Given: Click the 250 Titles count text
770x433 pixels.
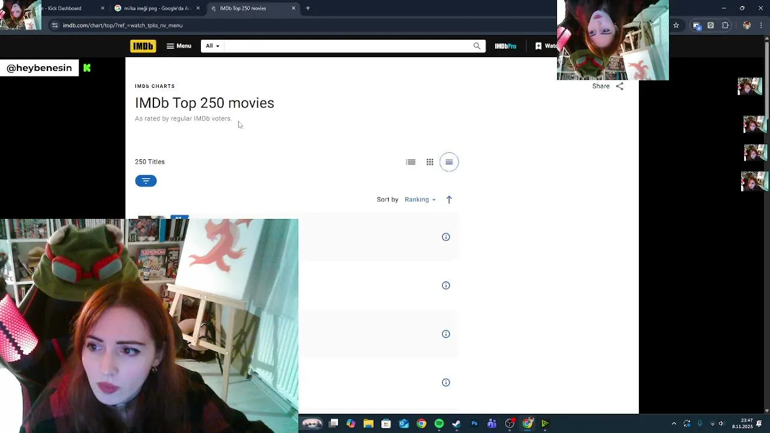Looking at the screenshot, I should click(150, 162).
